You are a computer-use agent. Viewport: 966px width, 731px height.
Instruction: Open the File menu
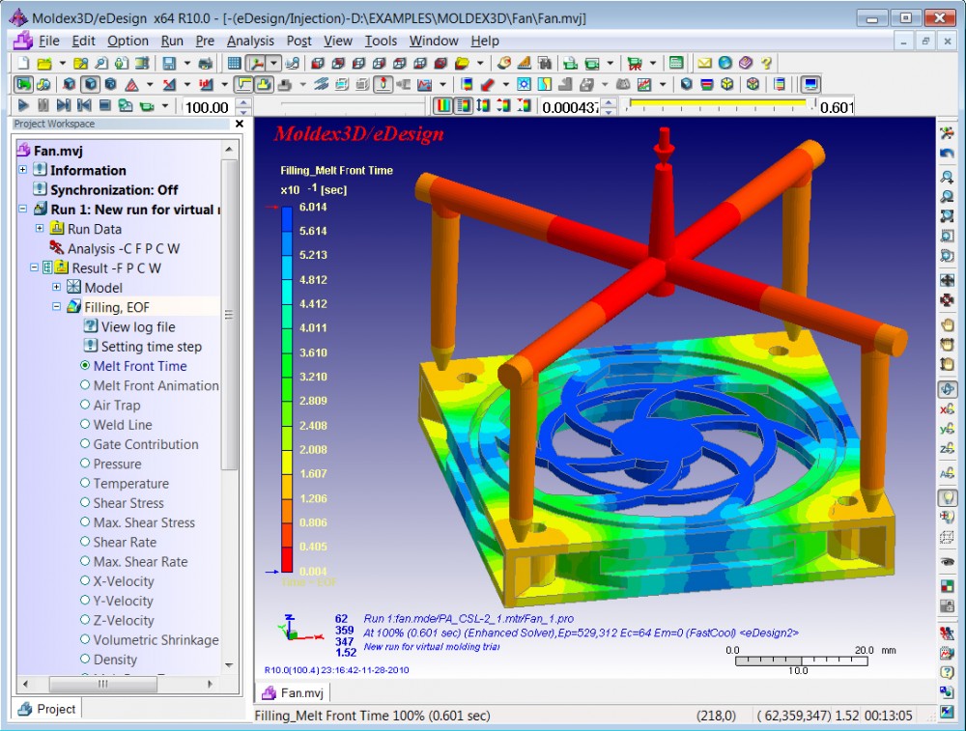coord(48,41)
